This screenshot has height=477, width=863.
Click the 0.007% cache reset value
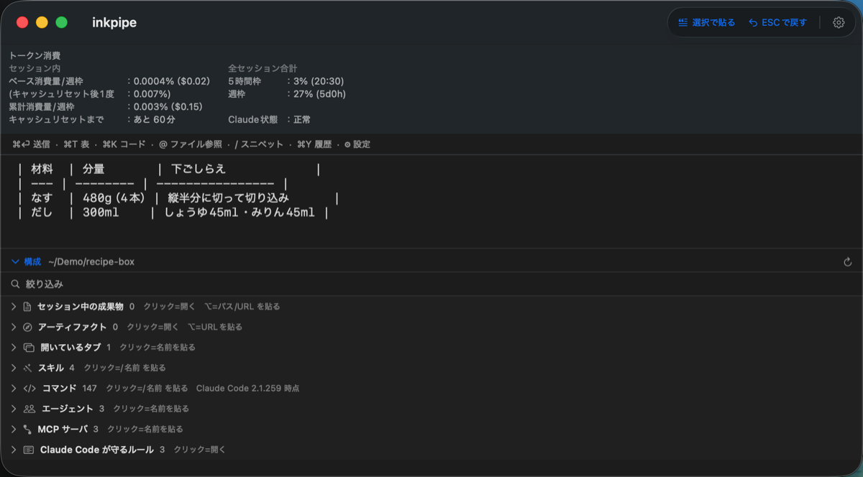pyautogui.click(x=152, y=94)
